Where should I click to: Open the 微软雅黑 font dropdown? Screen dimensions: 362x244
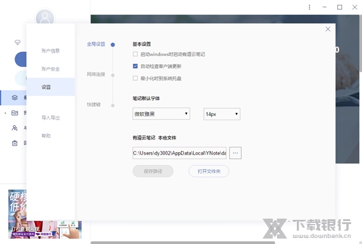pyautogui.click(x=161, y=114)
